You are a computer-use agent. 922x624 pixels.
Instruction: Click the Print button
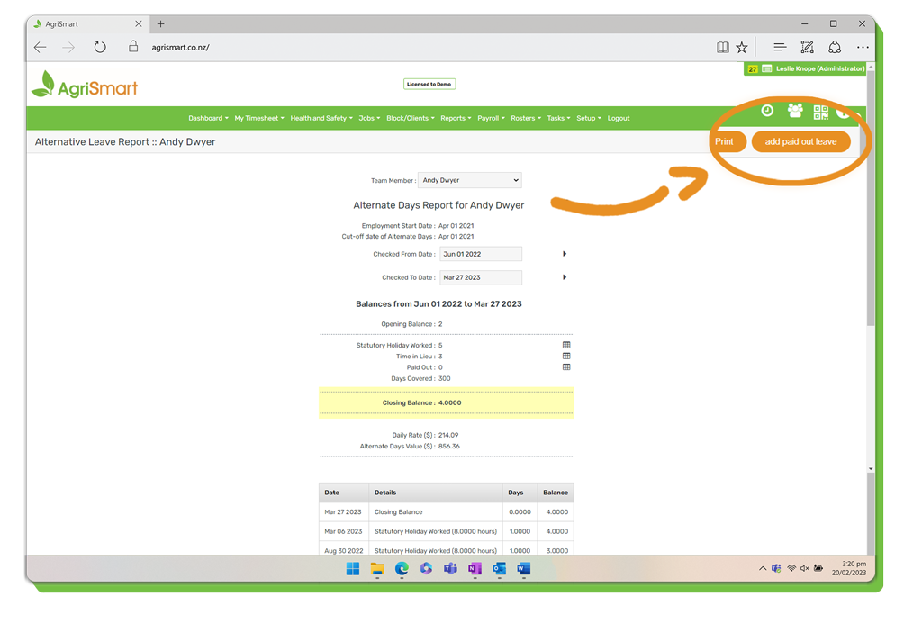coord(725,141)
